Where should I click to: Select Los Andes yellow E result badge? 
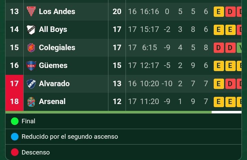[x=219, y=12]
